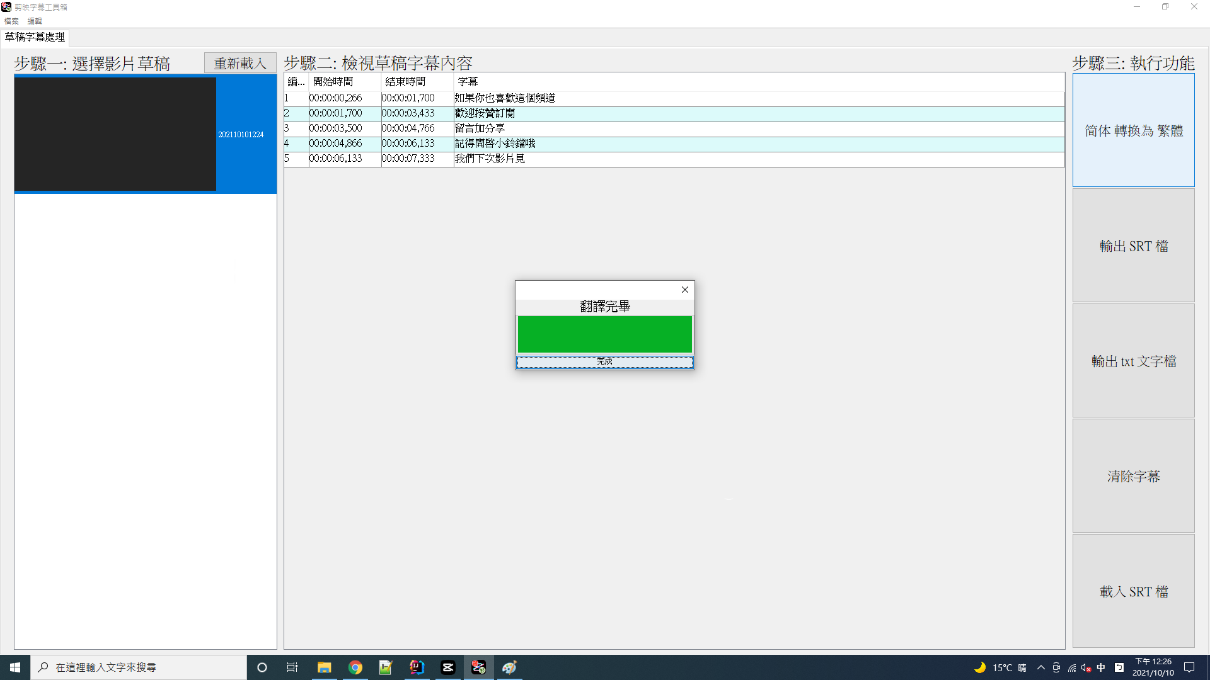1210x680 pixels.
Task: Select subtitle row 記得開啓小鈴鐺哦
Action: point(674,144)
